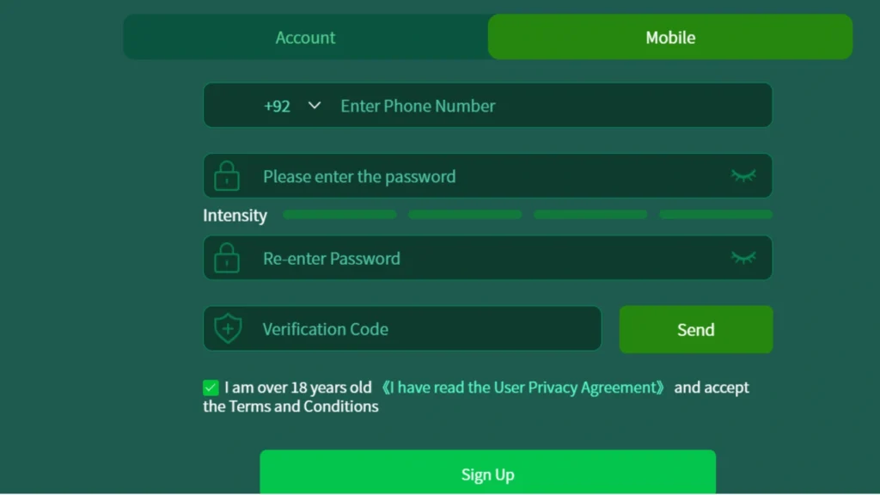Click the lock icon beside Re-enter Password
880x495 pixels.
pyautogui.click(x=227, y=258)
